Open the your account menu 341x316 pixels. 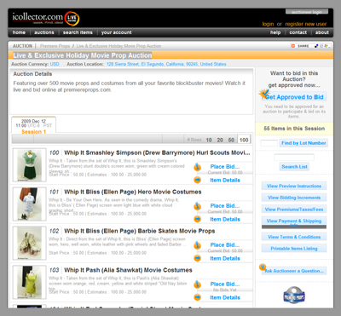[116, 32]
